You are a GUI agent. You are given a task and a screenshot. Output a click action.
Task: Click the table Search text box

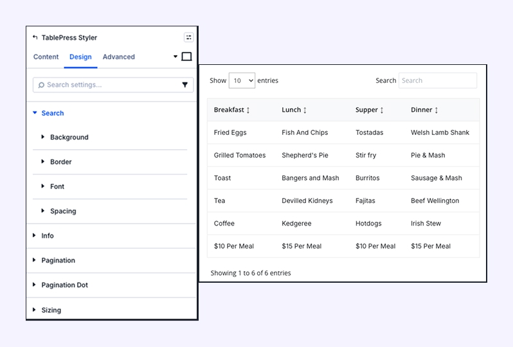tap(437, 81)
